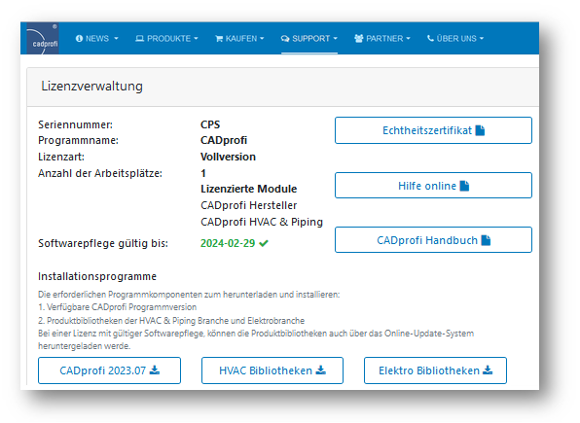Click the Installationsprogramme heading

(97, 276)
